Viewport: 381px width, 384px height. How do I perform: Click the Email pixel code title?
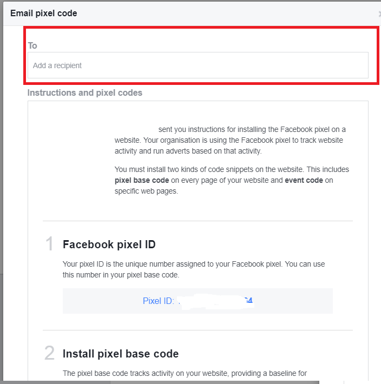tap(44, 13)
